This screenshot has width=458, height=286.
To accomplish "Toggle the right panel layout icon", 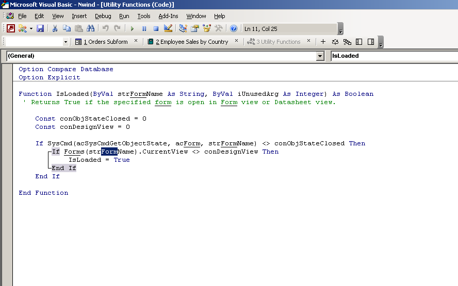I will coord(371,42).
